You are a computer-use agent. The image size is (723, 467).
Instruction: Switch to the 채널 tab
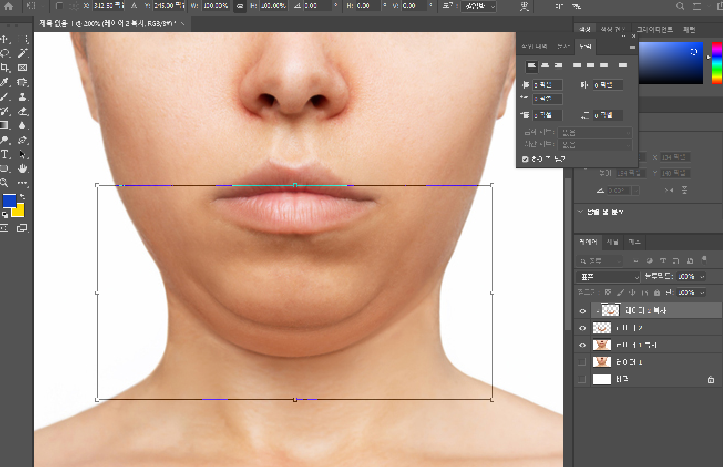[612, 242]
